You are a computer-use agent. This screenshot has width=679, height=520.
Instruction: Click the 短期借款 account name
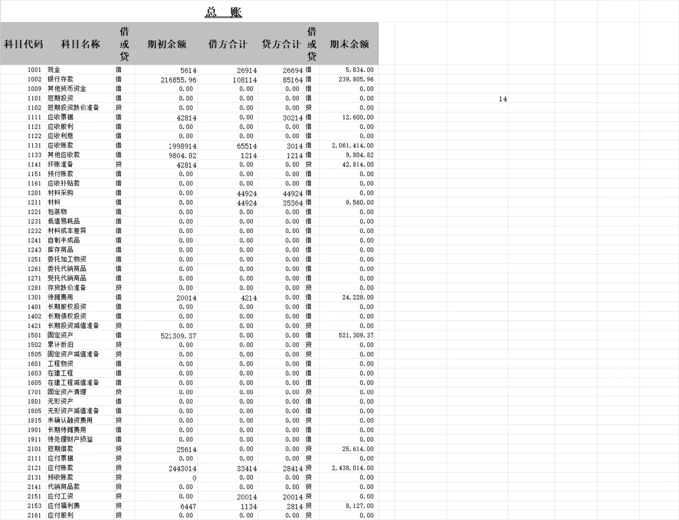[x=60, y=449]
